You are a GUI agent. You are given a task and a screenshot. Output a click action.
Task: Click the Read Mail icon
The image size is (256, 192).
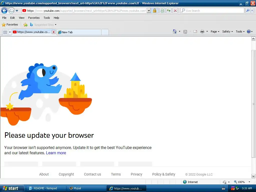pos(195,31)
